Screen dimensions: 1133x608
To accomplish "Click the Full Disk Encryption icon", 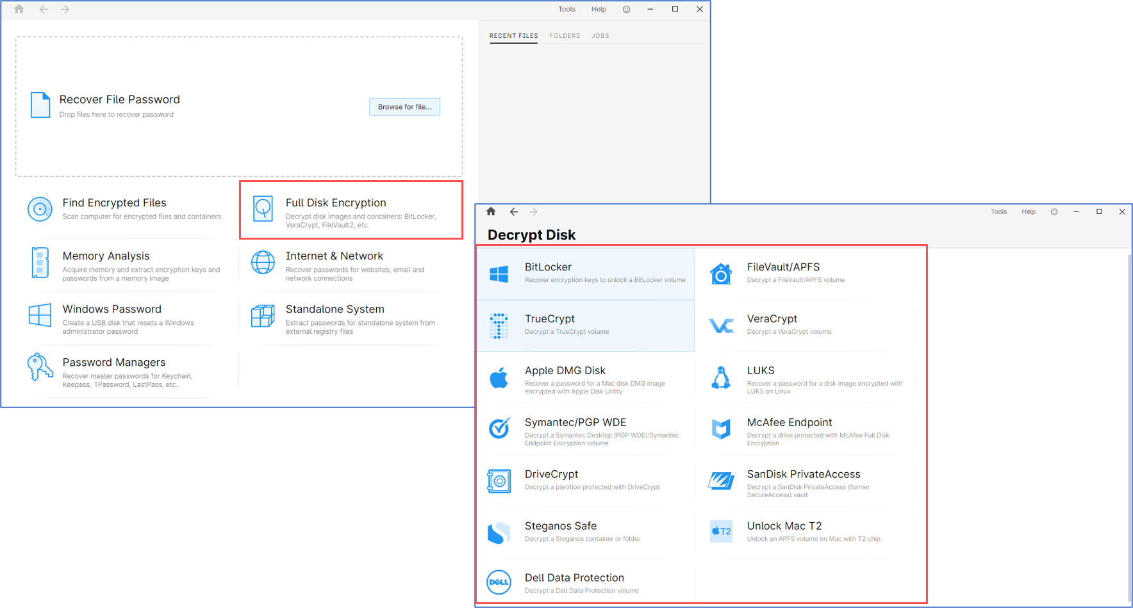I will coord(263,209).
